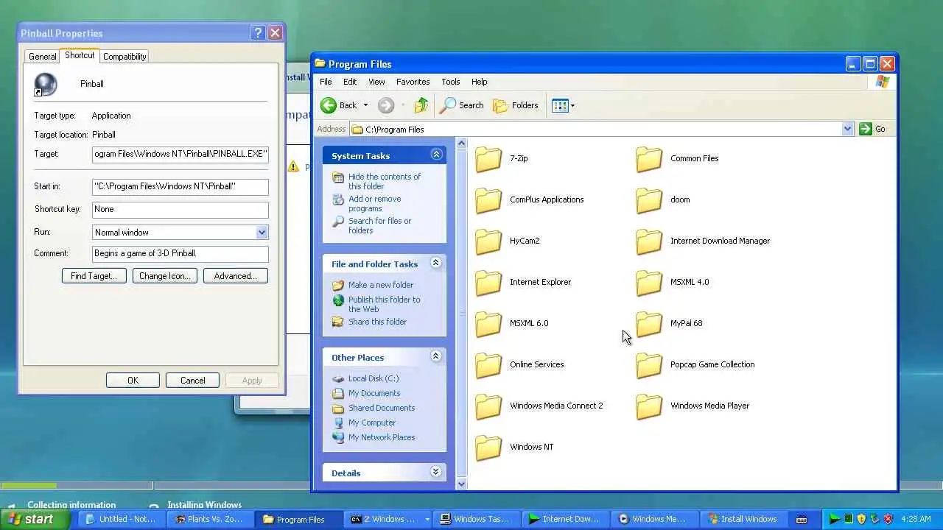Image resolution: width=943 pixels, height=530 pixels.
Task: Switch to Plants Vs. Zombies taskbar item
Action: [x=212, y=519]
